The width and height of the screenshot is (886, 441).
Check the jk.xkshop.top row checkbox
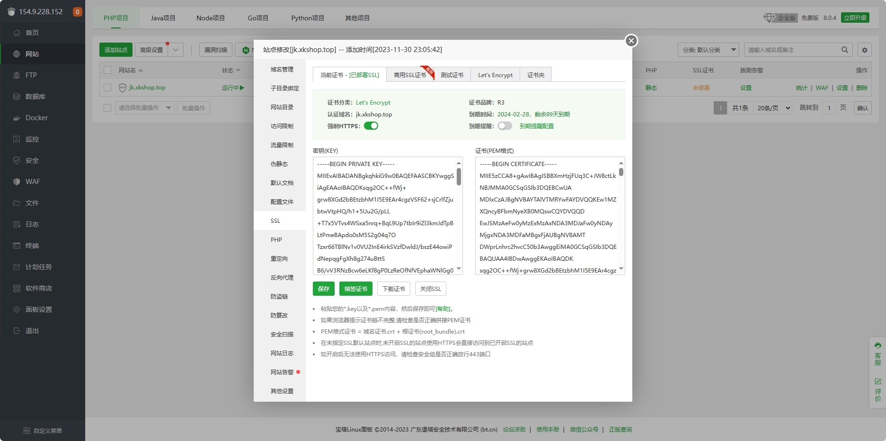pyautogui.click(x=107, y=88)
